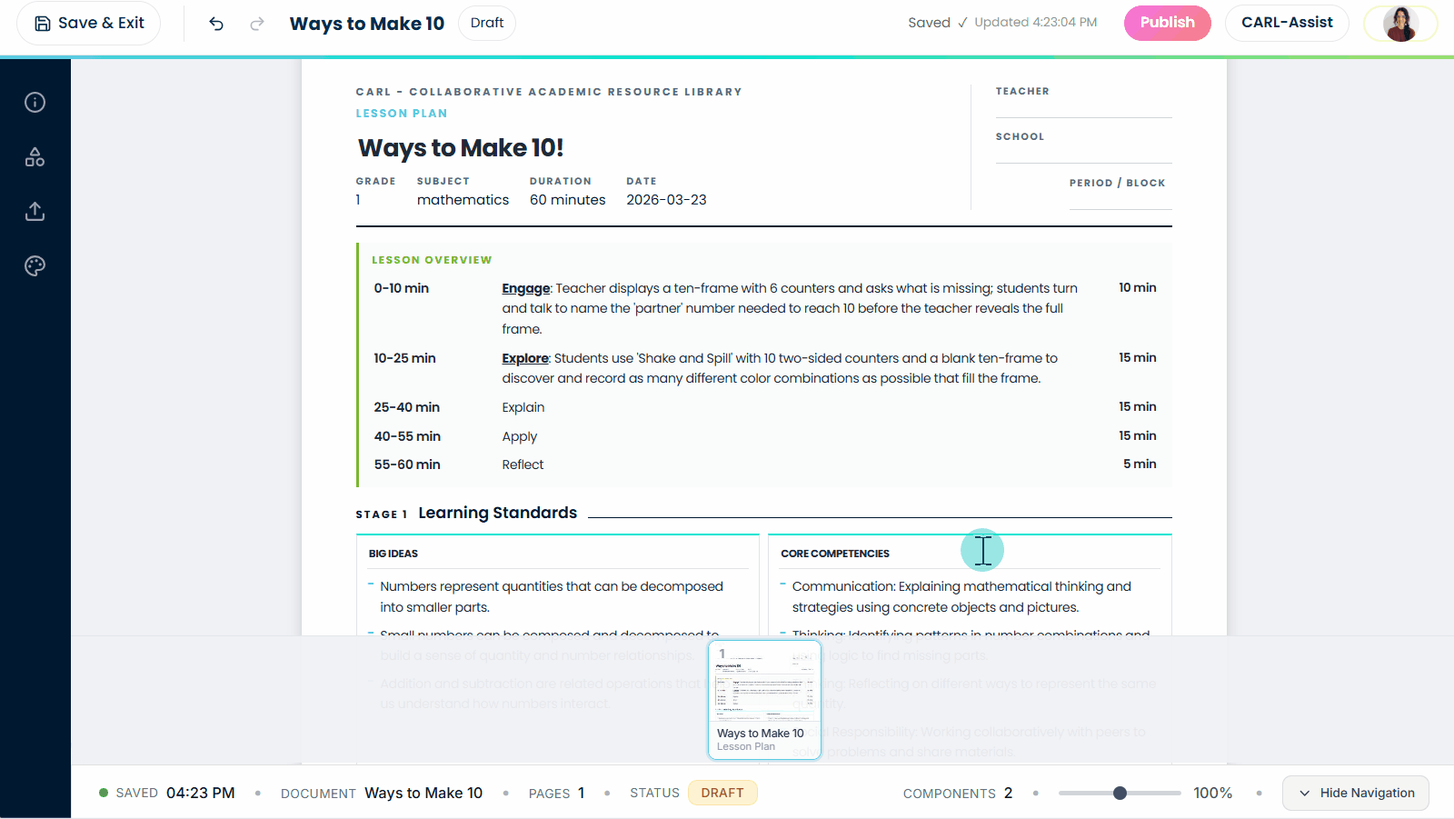Click the Draft status badge beside title
Image resolution: width=1454 pixels, height=819 pixels.
point(487,24)
